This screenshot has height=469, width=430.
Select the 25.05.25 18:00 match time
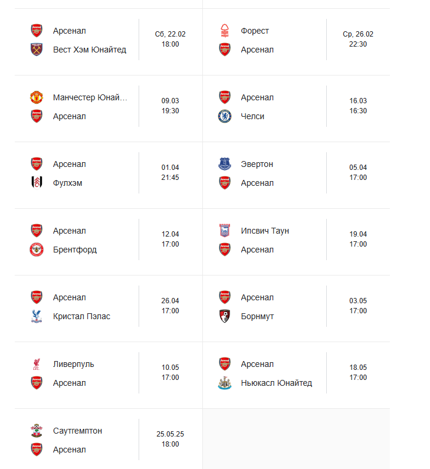170,439
